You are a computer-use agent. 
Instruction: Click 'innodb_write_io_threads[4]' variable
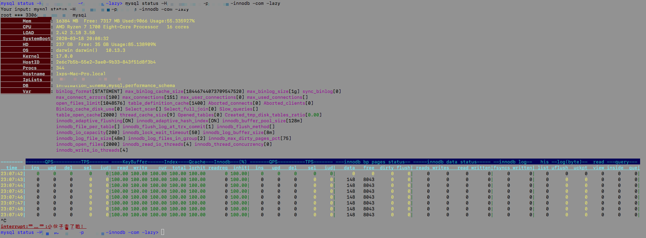tap(92, 150)
